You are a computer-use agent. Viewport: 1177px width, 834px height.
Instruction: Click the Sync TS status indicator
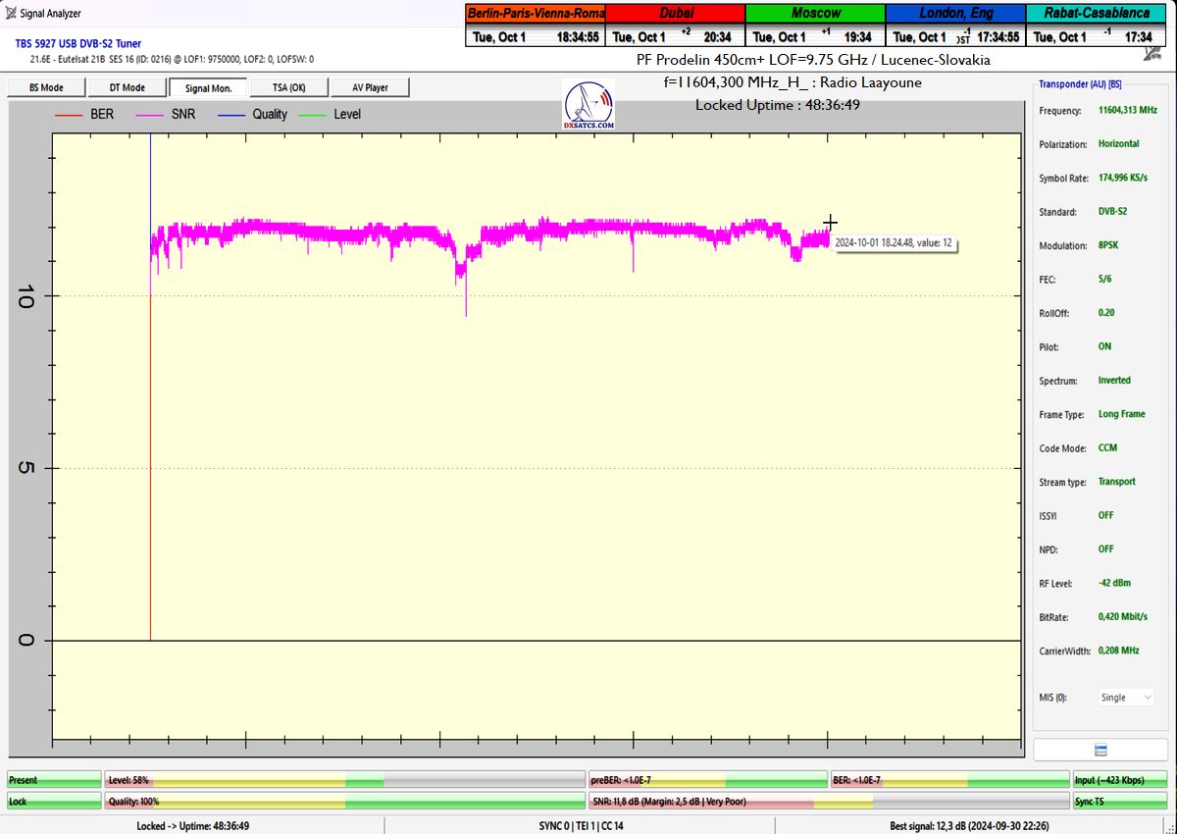click(x=1121, y=802)
